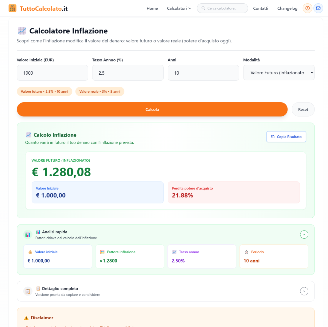
Task: Click the clipboard icon in Dettaglio completo
Action: [x=28, y=291]
